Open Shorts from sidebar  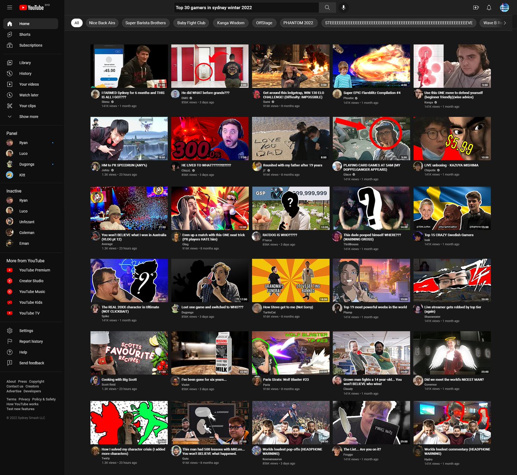(x=31, y=34)
